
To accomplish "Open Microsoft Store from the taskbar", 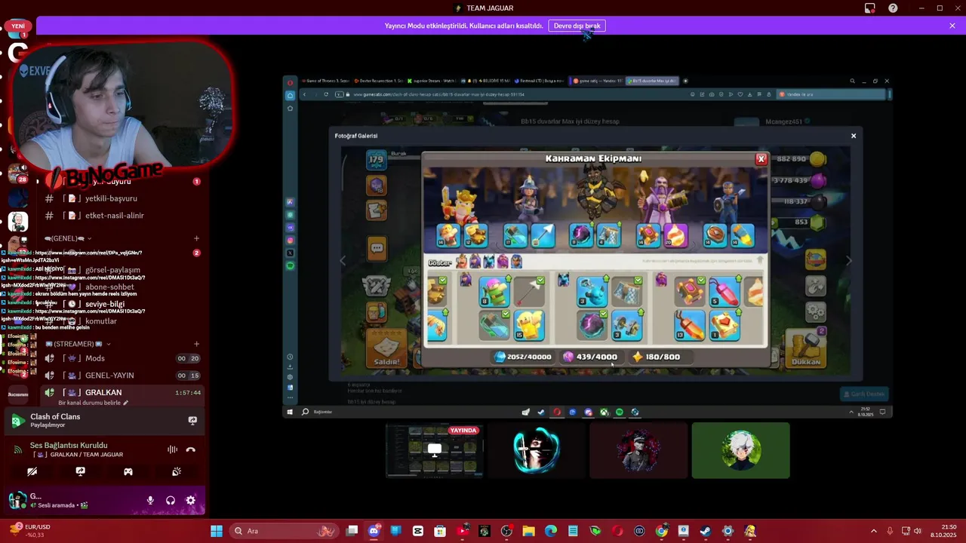I will point(440,531).
